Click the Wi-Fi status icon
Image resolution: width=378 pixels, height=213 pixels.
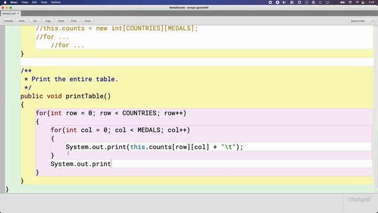[357, 2]
